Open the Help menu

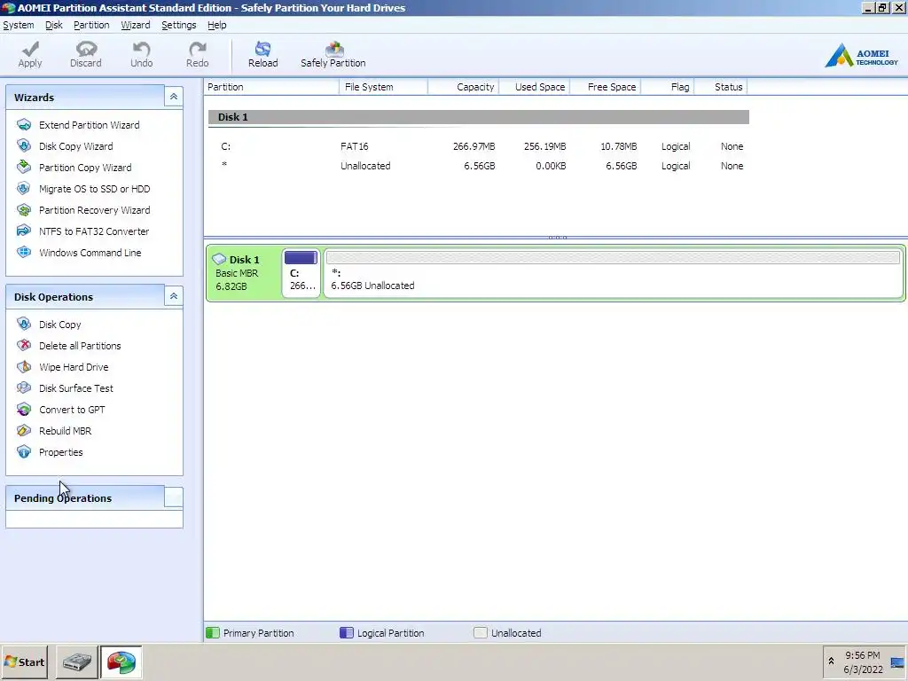217,25
